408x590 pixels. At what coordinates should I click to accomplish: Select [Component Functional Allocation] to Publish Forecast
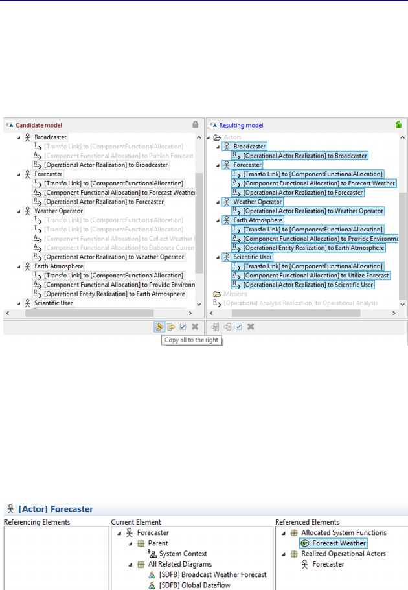pos(119,156)
